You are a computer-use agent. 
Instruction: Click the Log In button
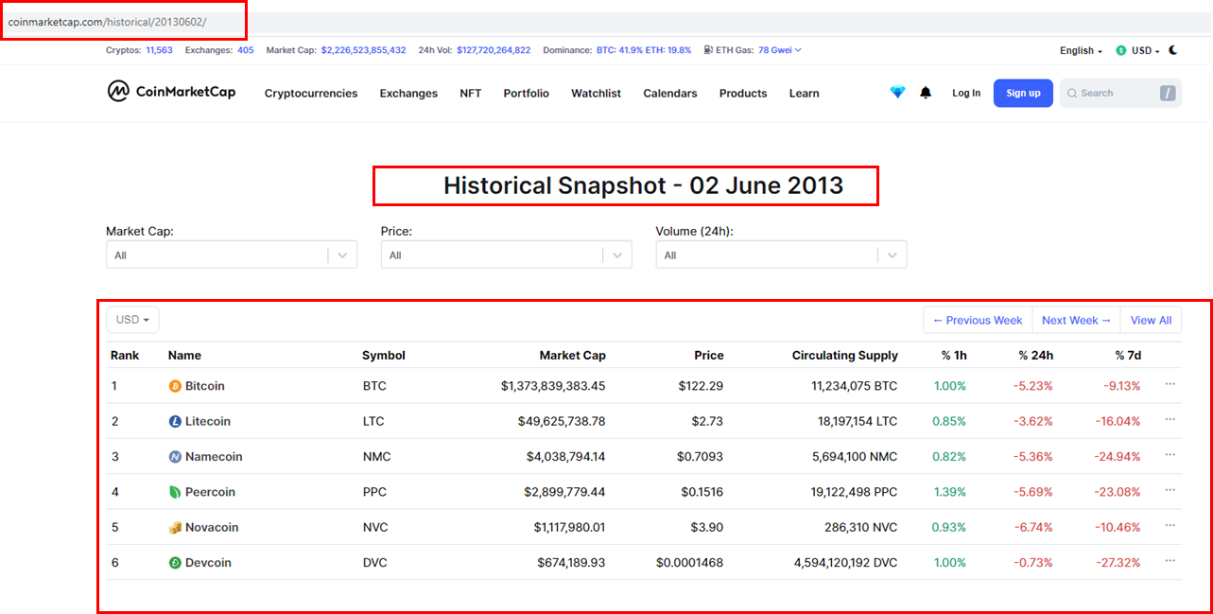[x=966, y=93]
